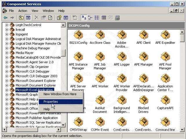Expand the Microsoft CLR Debugger 2003 node
186x139 pixels.
point(7,76)
